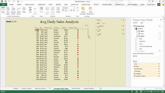This screenshot has height=93, width=165.
Task: Click Send Backward in Arrange group
Action: (x=90, y=11)
